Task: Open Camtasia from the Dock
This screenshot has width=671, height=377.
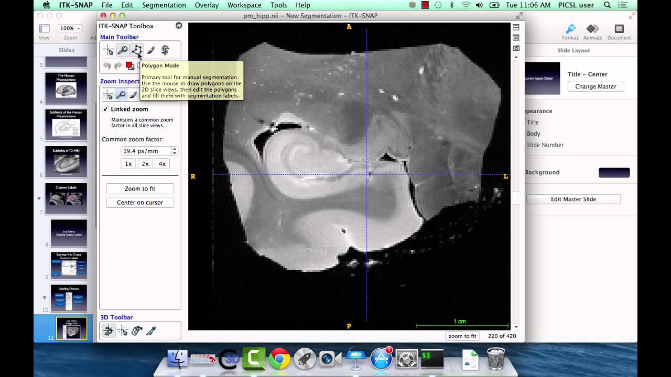Action: [254, 359]
